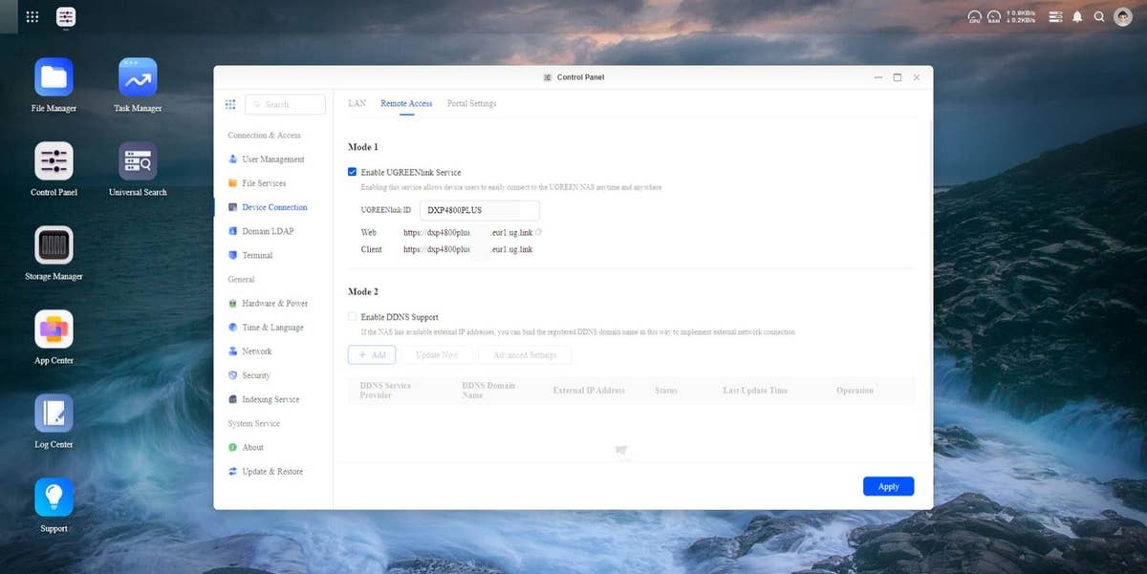
Task: Open the App Center desktop icon
Action: (54, 330)
